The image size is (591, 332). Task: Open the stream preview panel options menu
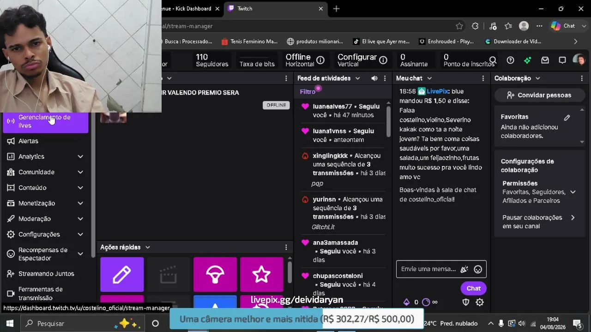pyautogui.click(x=286, y=78)
